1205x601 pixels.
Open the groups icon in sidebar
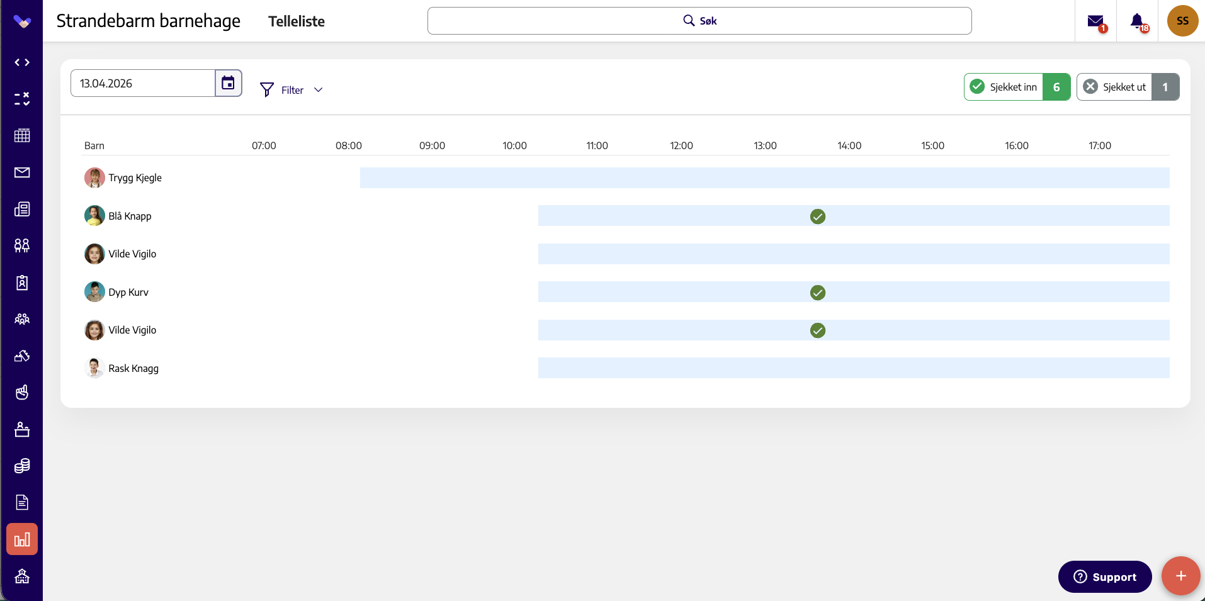pos(22,319)
